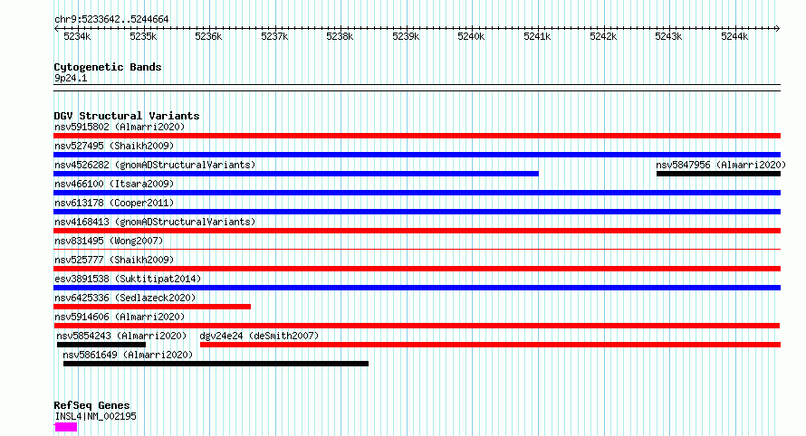
Task: Open the nsv5861649 (Almarri2020) label
Action: pos(128,355)
